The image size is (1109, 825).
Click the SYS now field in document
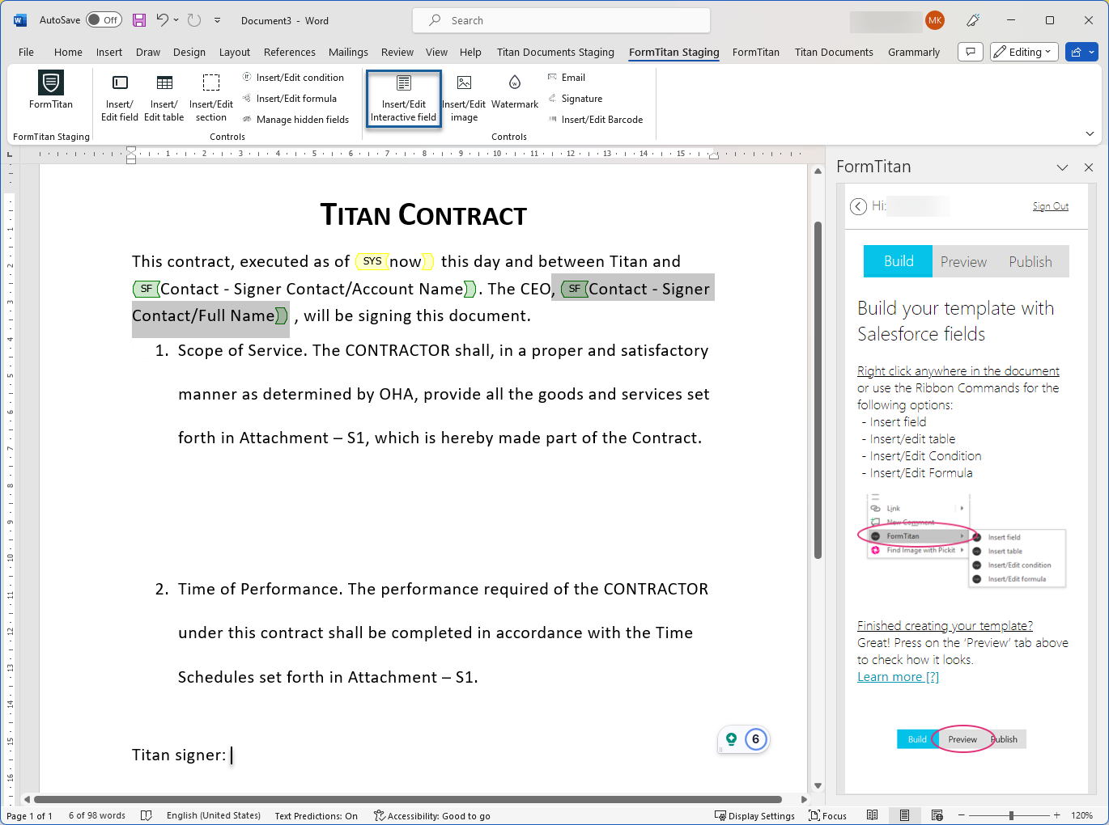point(395,261)
